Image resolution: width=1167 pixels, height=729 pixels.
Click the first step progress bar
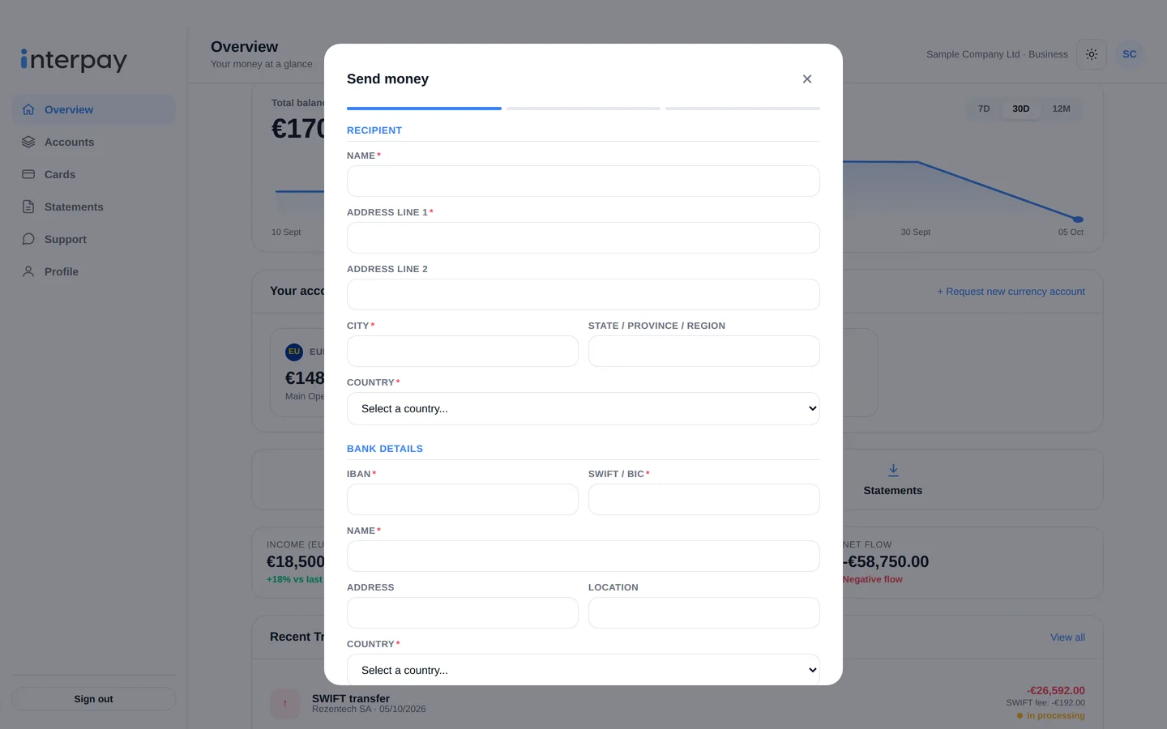[x=424, y=109]
